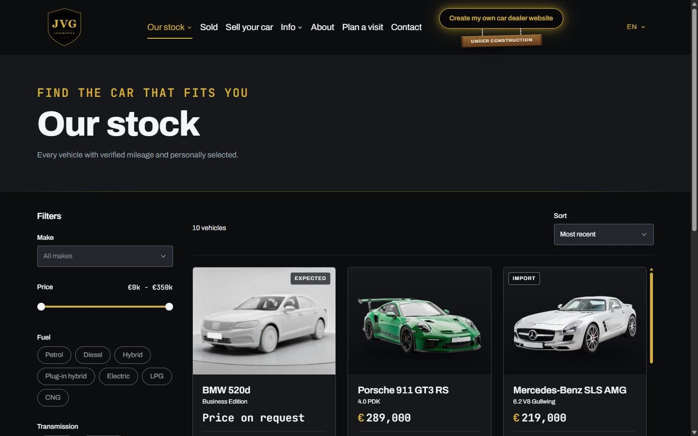Screen dimensions: 698x436
Task: Click the 4.0 PDK subtitle
Action: click(x=369, y=402)
